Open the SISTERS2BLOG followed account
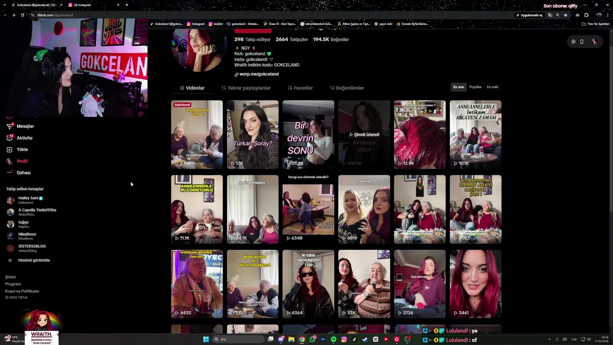Image resolution: width=613 pixels, height=345 pixels. click(x=26, y=248)
